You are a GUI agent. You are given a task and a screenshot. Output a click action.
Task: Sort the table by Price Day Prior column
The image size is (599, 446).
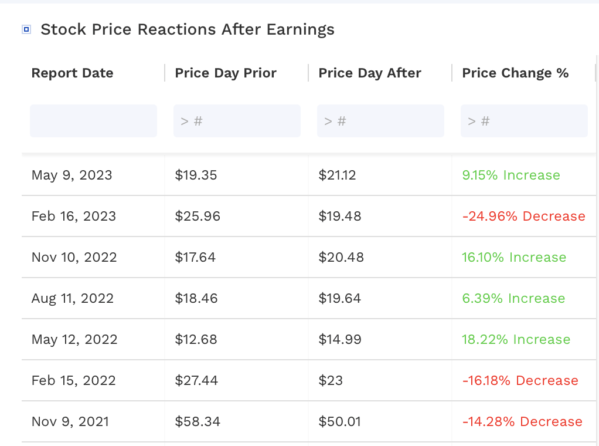click(225, 73)
